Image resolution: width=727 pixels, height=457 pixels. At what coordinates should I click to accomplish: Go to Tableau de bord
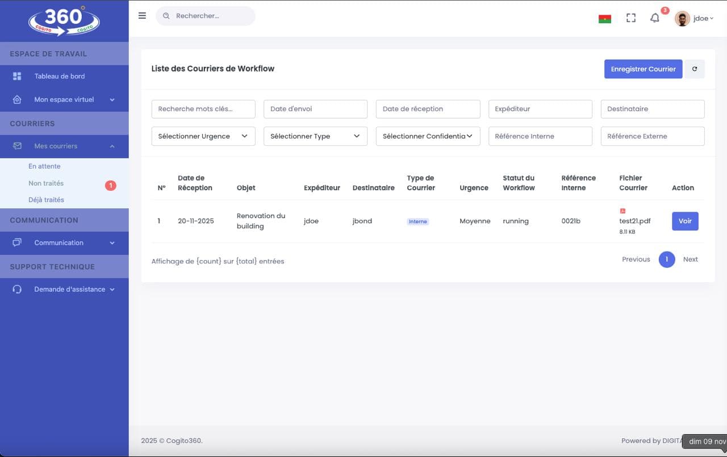59,77
